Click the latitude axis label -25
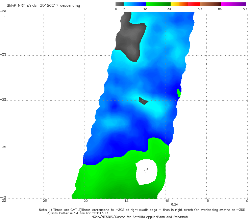The width and height of the screenshot is (250, 219). coord(3,54)
